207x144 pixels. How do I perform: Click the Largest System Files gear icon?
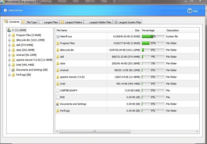coord(116,22)
